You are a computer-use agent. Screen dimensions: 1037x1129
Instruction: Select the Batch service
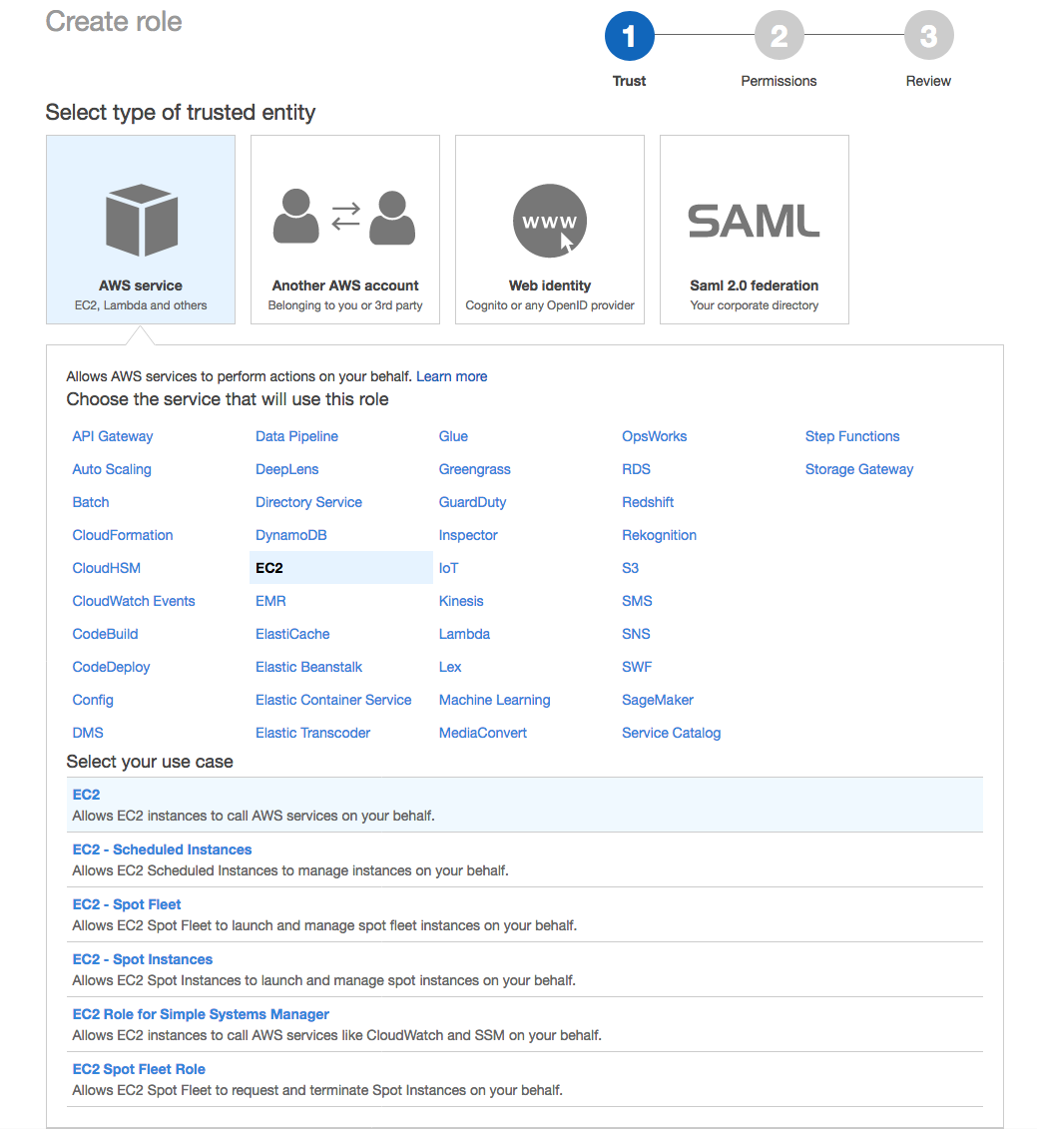pyautogui.click(x=91, y=502)
